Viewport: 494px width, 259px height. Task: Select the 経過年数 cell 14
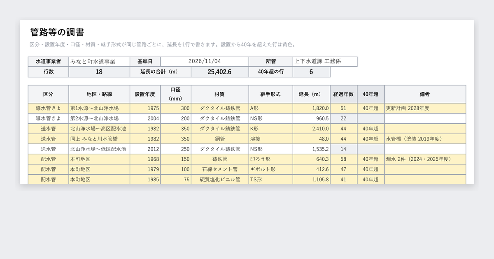pyautogui.click(x=344, y=149)
